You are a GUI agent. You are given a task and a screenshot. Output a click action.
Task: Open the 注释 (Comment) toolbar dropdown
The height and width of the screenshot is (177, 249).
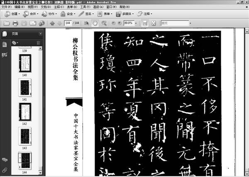coord(145,14)
